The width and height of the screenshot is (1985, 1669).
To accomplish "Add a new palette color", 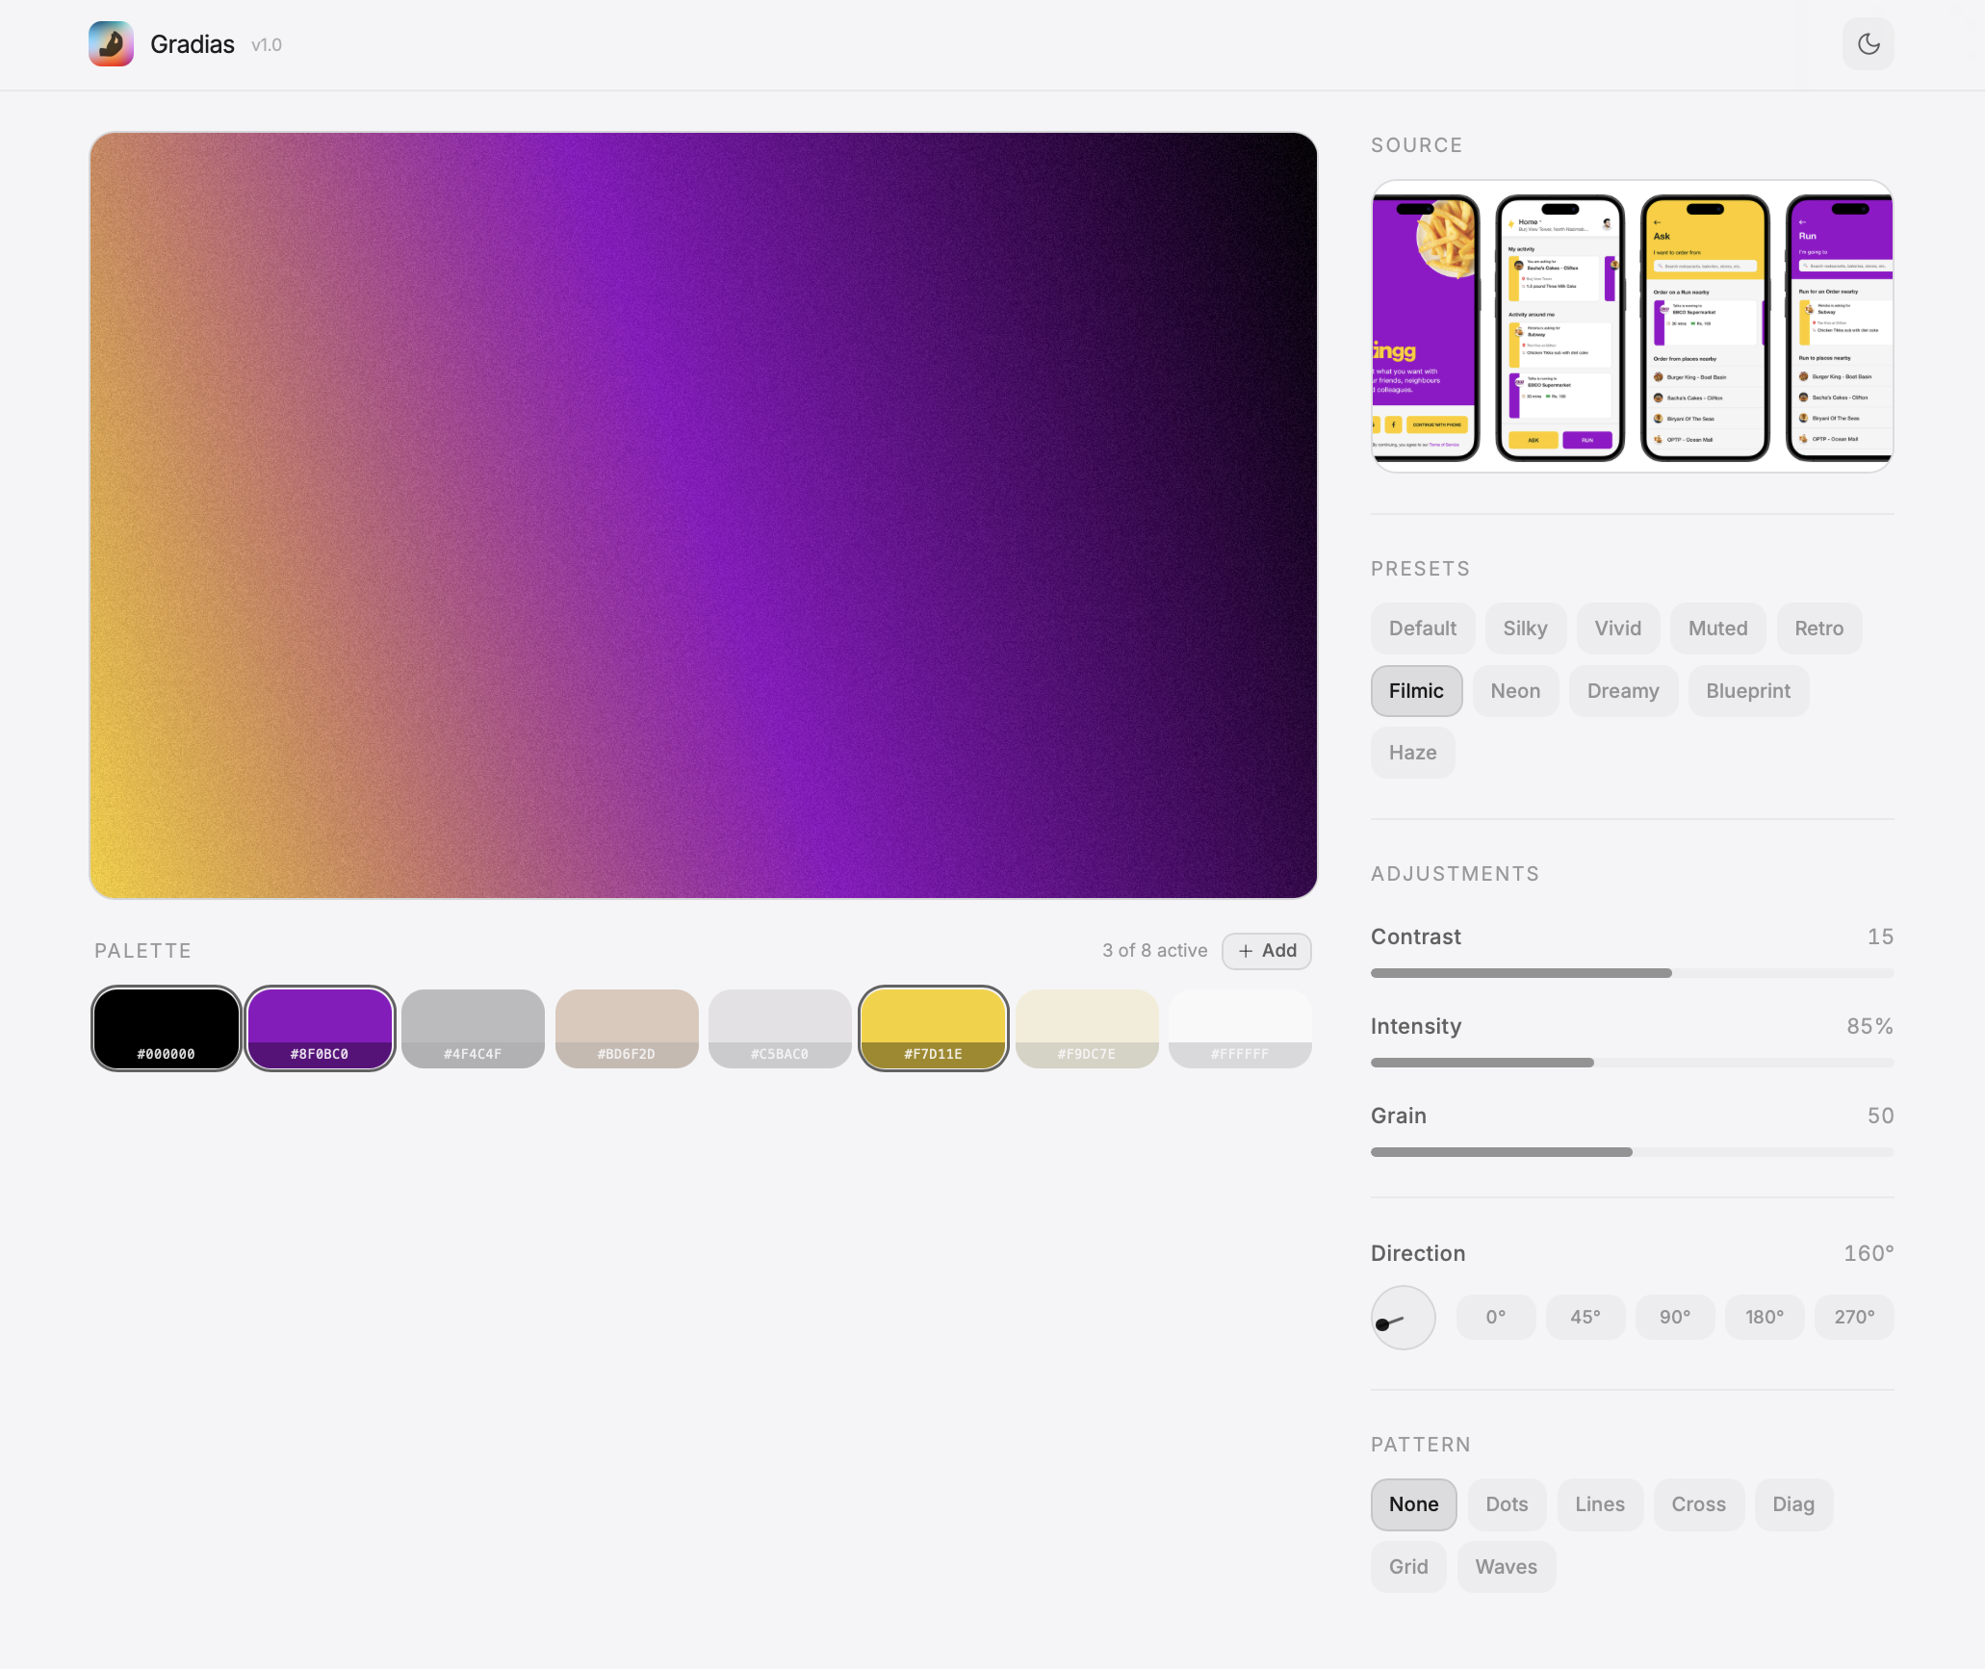I will click(1266, 951).
